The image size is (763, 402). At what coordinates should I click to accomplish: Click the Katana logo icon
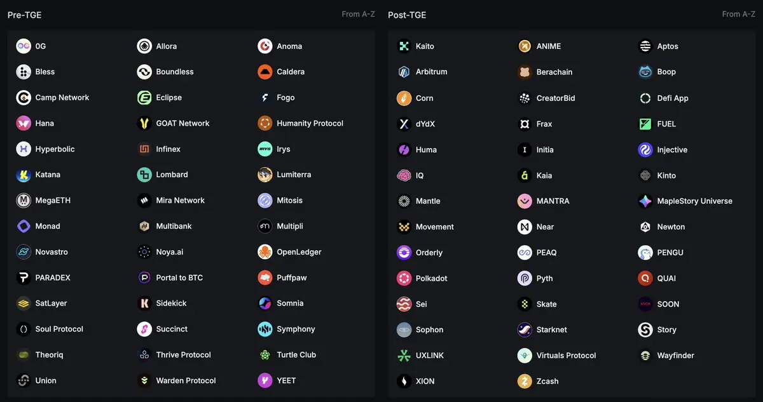(x=24, y=175)
